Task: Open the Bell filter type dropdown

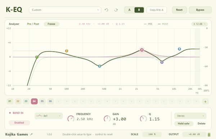Action: [49, 116]
